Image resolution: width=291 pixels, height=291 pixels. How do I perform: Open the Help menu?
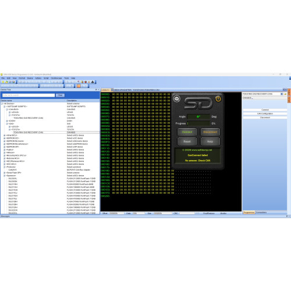click(x=73, y=78)
